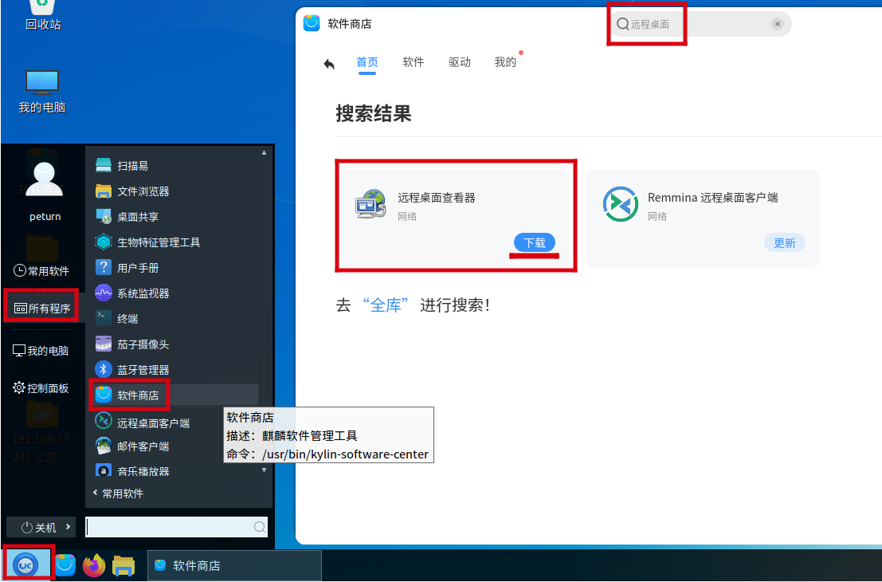Open 系统监视器 from the app list
The image size is (882, 582).
click(143, 293)
